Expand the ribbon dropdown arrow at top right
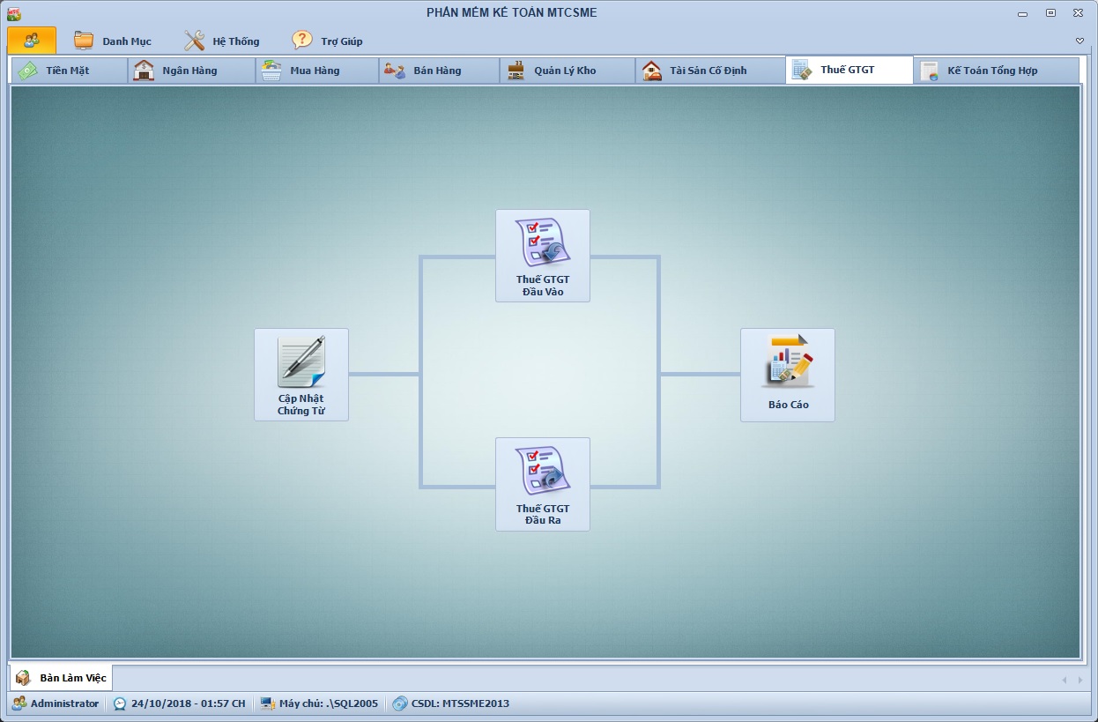1098x722 pixels. point(1079,41)
